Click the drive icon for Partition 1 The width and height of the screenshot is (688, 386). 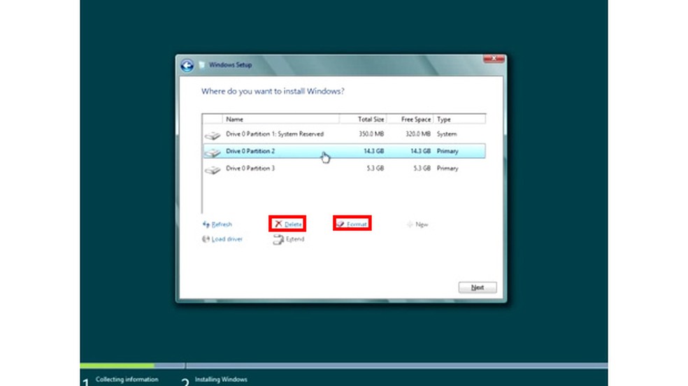click(213, 135)
